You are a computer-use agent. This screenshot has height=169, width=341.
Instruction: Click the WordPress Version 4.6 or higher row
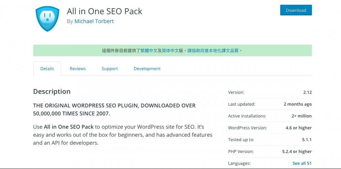[x=270, y=128]
